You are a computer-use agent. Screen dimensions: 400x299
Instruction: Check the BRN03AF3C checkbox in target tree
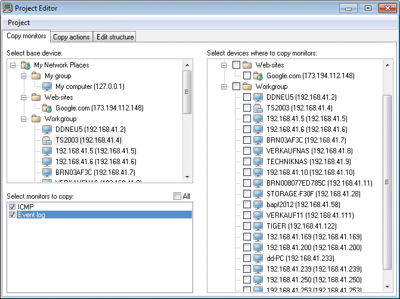click(247, 140)
